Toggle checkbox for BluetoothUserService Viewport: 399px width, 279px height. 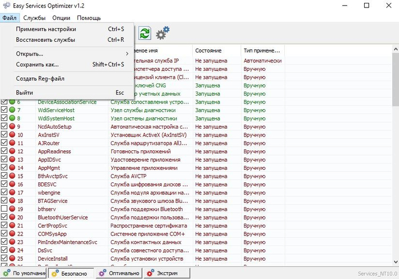pyautogui.click(x=4, y=217)
